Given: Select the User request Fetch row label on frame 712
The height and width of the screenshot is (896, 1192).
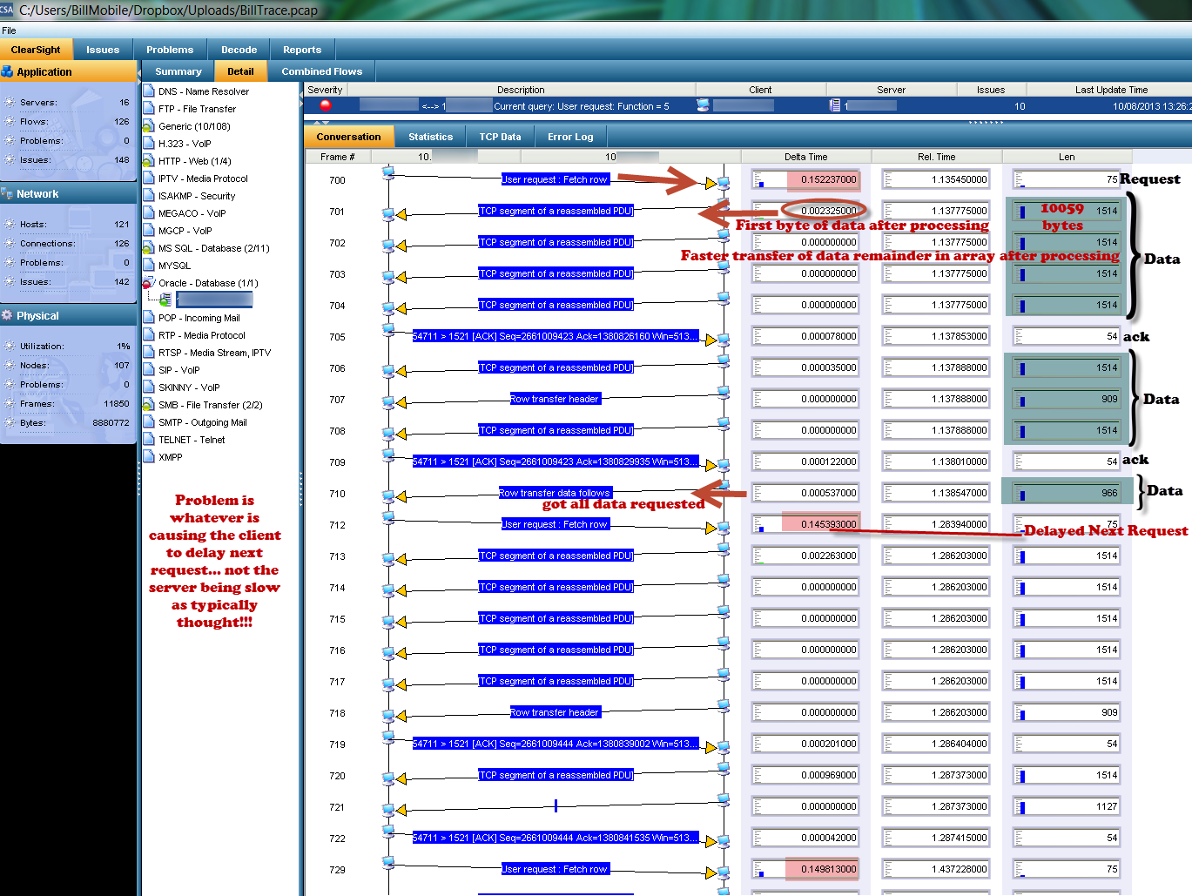Looking at the screenshot, I should click(556, 523).
